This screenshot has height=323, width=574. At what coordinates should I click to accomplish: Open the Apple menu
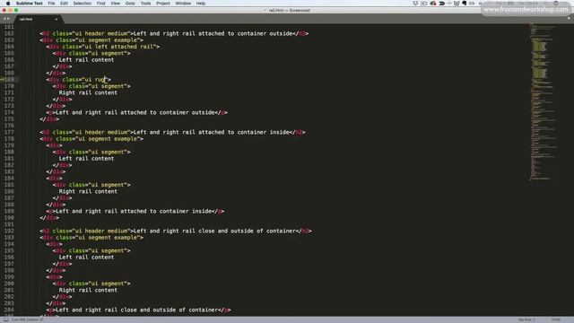8,4
